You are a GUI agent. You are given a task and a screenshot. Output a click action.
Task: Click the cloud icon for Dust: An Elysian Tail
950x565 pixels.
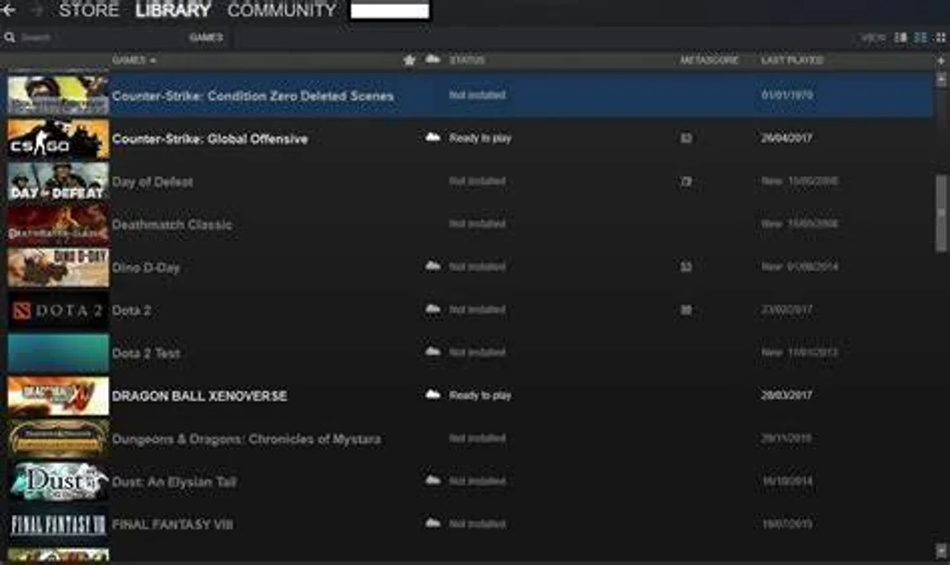pyautogui.click(x=432, y=480)
